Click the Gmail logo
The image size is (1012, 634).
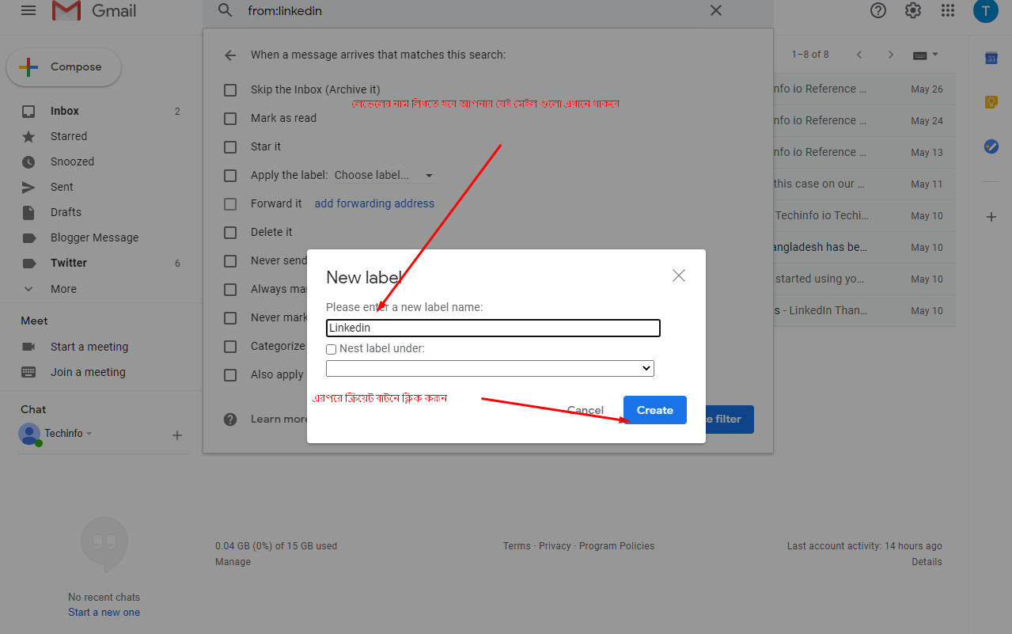tap(94, 10)
